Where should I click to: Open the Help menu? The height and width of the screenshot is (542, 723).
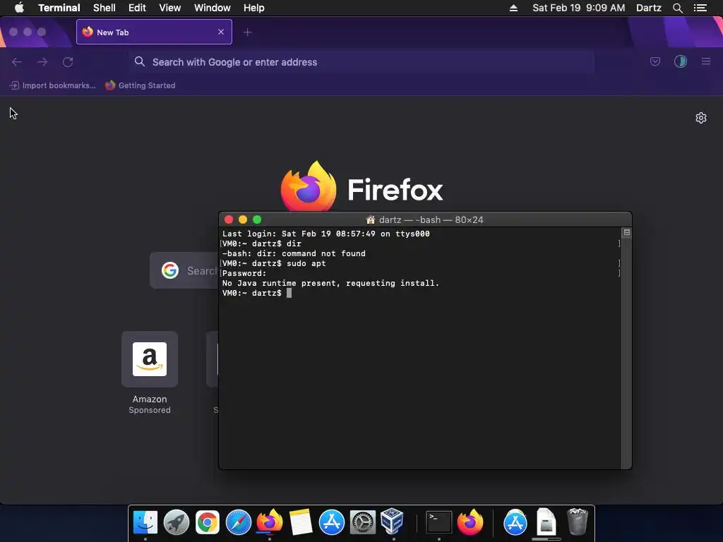point(253,8)
